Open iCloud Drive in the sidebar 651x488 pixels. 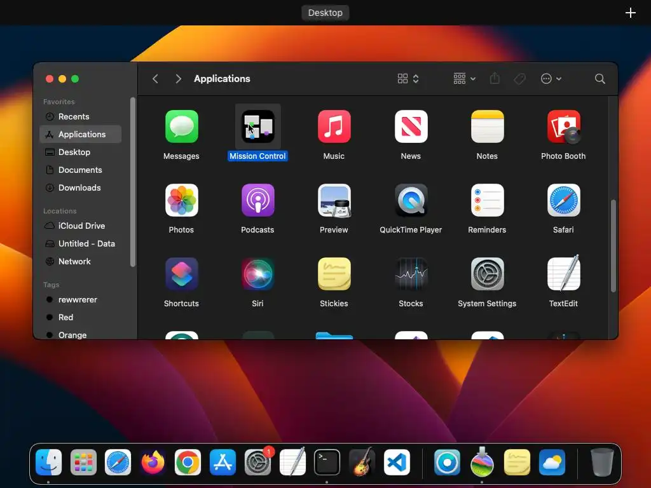(81, 226)
